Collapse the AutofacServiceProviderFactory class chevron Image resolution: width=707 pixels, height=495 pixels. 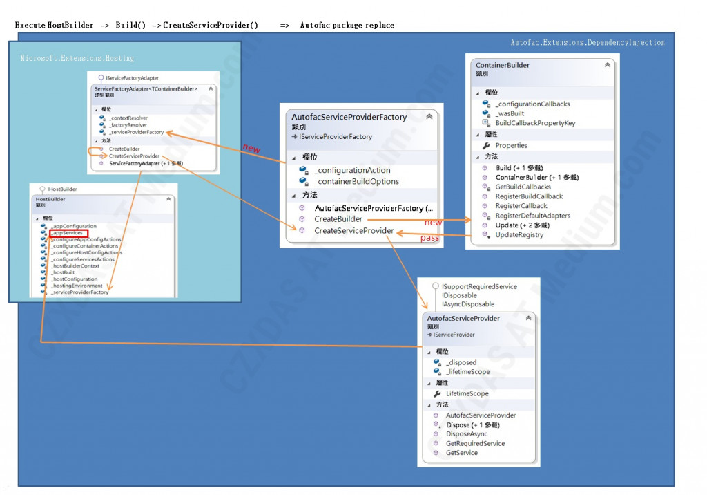(429, 117)
